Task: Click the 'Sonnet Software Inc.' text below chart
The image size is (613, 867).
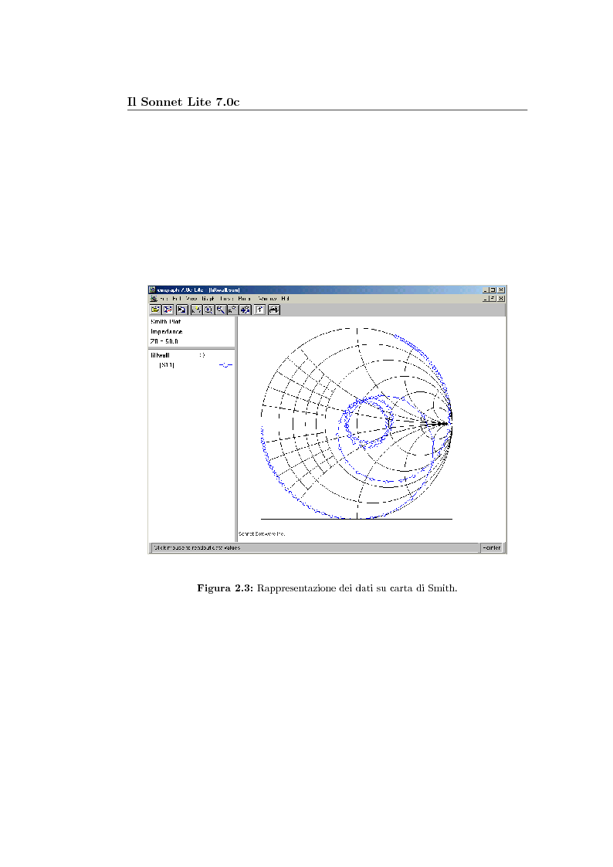Action: click(262, 533)
